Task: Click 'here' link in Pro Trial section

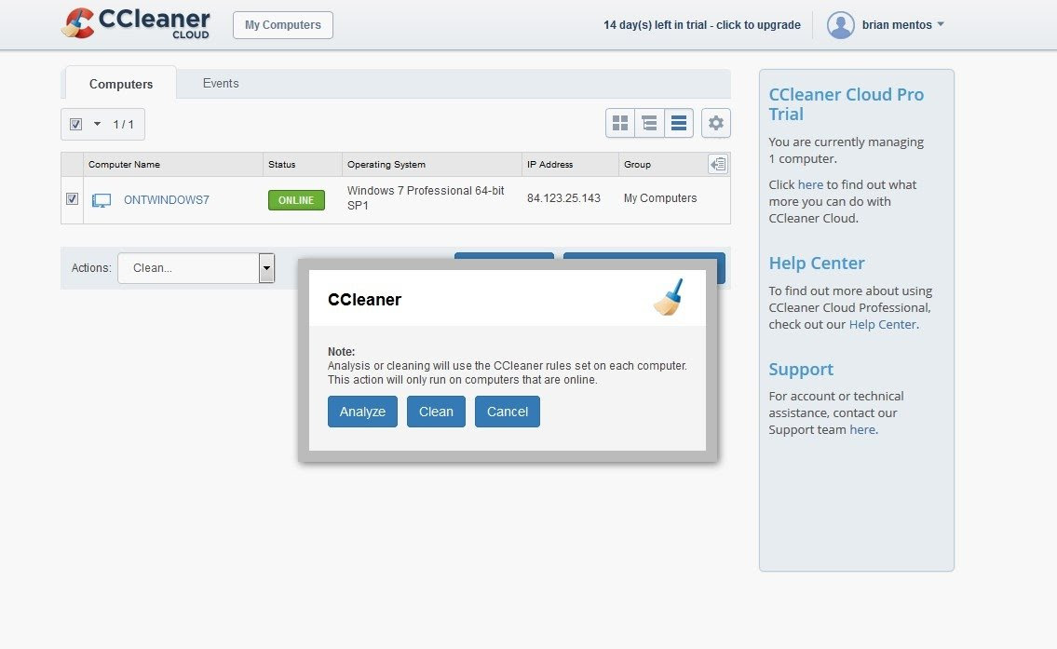Action: tap(810, 184)
